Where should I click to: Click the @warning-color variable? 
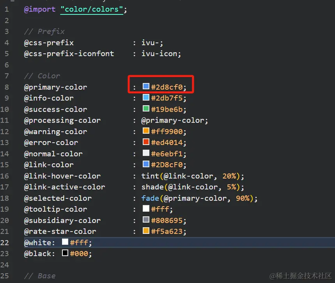pyautogui.click(x=55, y=132)
